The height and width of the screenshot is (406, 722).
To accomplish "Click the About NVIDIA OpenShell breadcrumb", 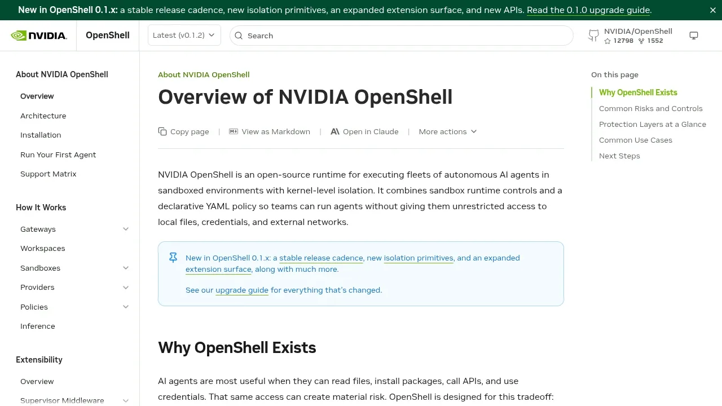I will (x=204, y=74).
